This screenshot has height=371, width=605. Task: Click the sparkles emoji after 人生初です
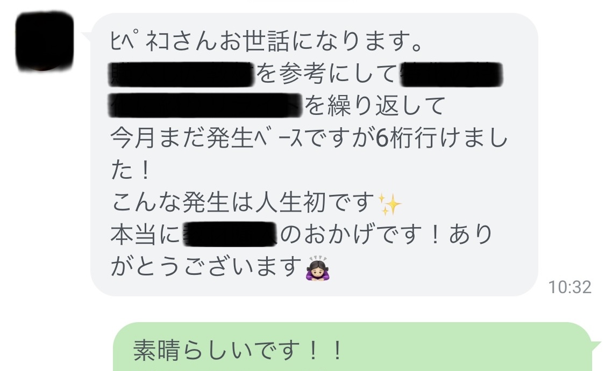tap(390, 203)
